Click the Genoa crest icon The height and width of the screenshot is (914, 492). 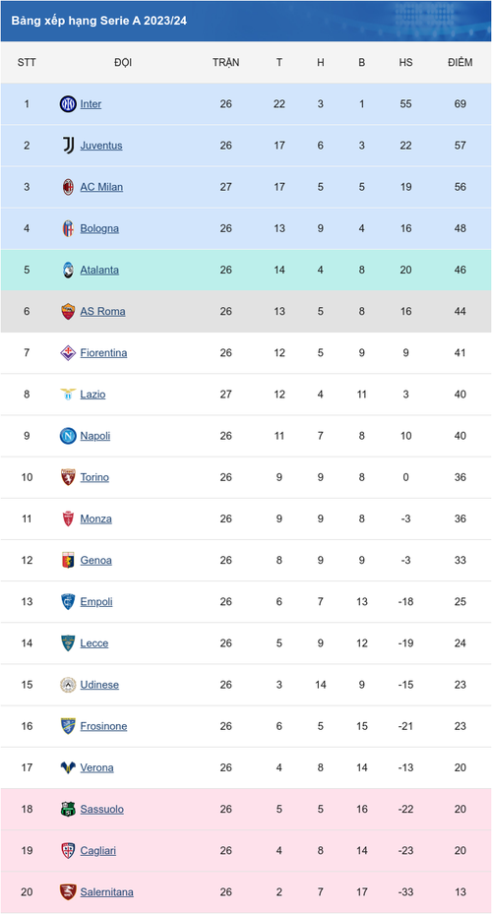[68, 560]
